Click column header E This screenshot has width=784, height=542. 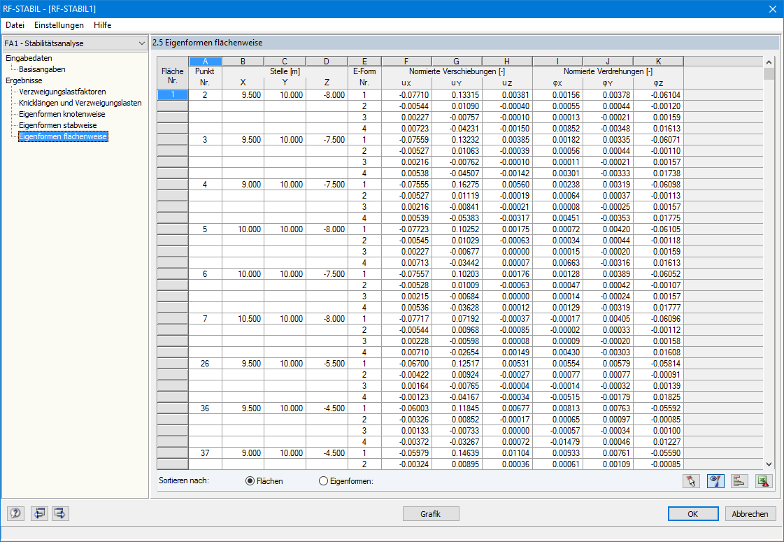[364, 62]
